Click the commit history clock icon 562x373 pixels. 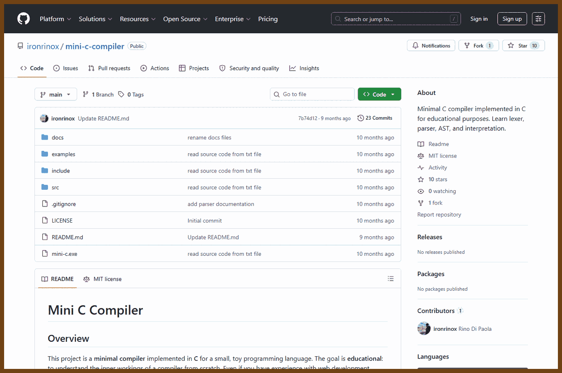point(361,118)
